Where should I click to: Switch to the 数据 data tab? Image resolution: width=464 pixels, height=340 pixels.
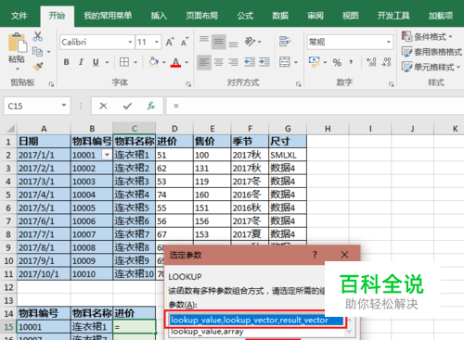280,16
